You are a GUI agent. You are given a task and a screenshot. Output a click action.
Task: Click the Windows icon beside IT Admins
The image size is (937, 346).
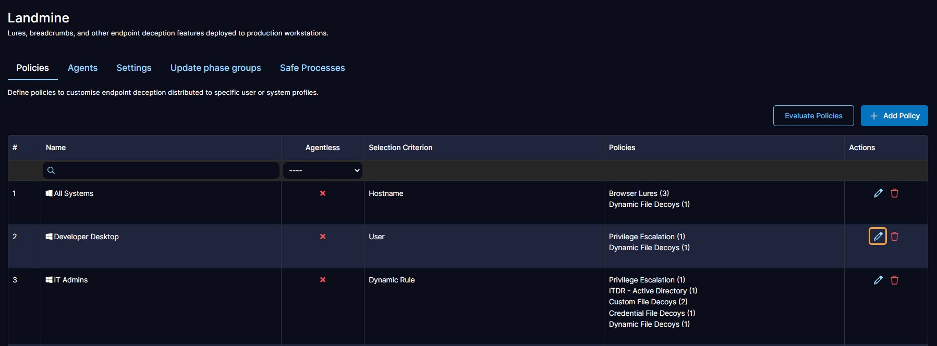(x=49, y=280)
